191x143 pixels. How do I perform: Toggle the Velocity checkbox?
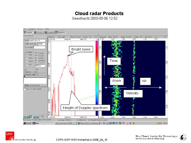pos(36,56)
